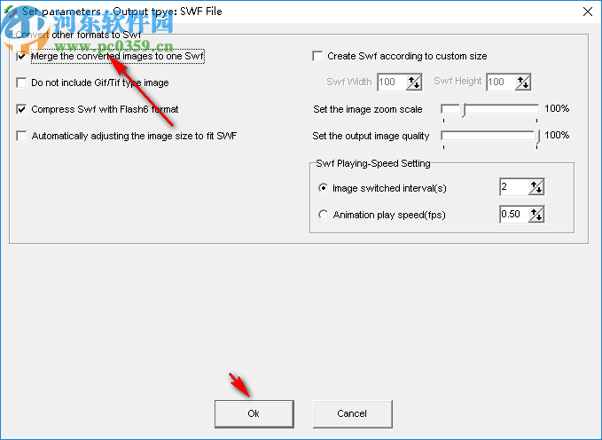The image size is (602, 440).
Task: Select Animation play speed(fps) radio button
Action: [x=324, y=215]
